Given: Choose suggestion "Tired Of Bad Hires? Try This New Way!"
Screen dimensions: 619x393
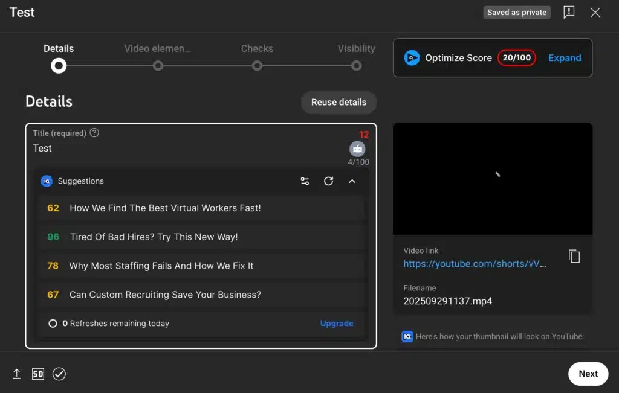Looking at the screenshot, I should pyautogui.click(x=154, y=237).
